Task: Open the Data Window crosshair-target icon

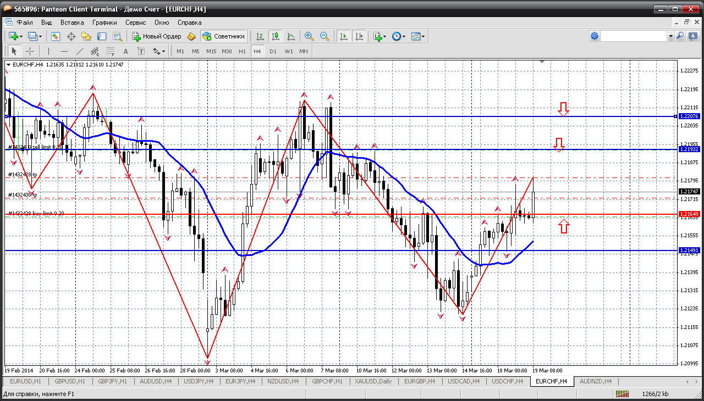Action: tap(71, 36)
